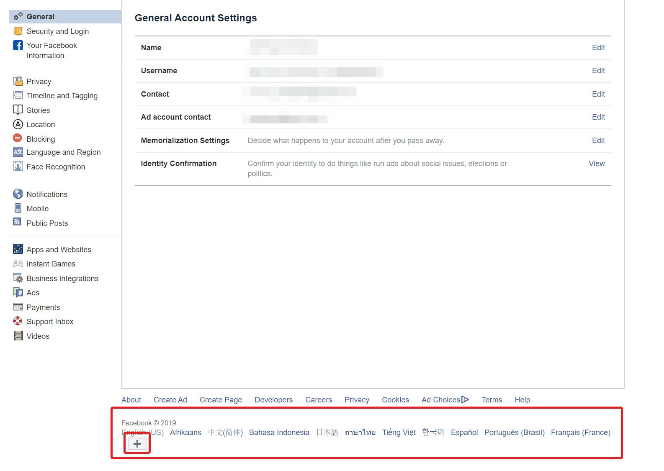
Task: Open the Ad Choices footer link
Action: tap(445, 400)
